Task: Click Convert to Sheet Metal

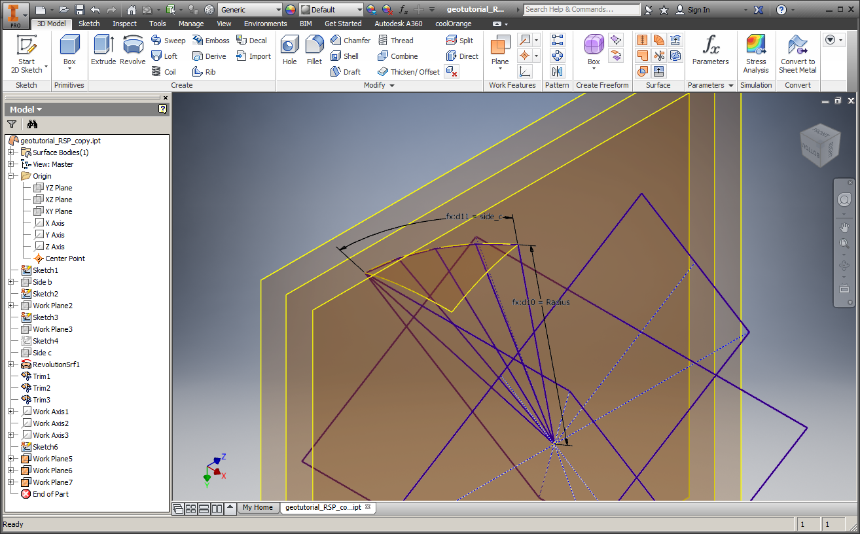Action: (x=797, y=54)
